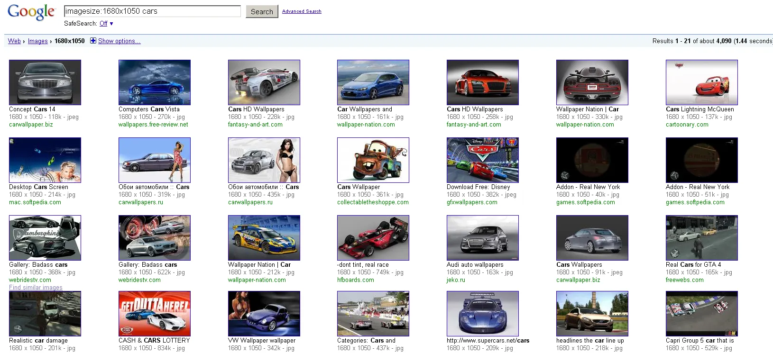The height and width of the screenshot is (353, 773).
Task: Visit hfboards.com link
Action: (356, 280)
